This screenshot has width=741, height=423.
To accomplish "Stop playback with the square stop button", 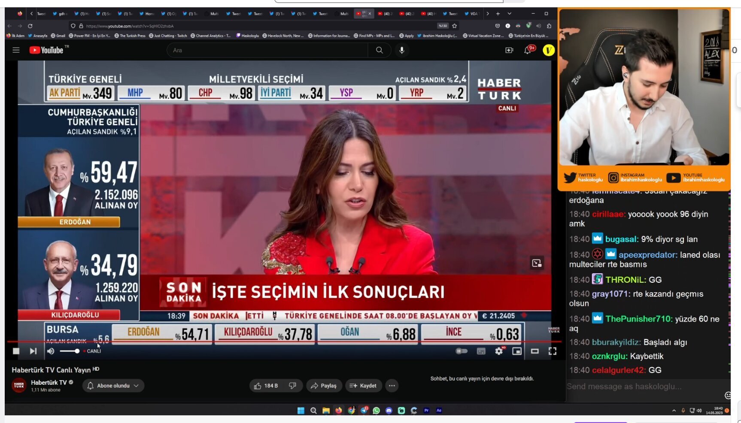I will [16, 351].
